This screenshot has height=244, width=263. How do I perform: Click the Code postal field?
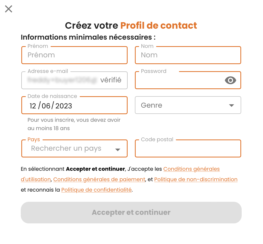[x=188, y=148]
